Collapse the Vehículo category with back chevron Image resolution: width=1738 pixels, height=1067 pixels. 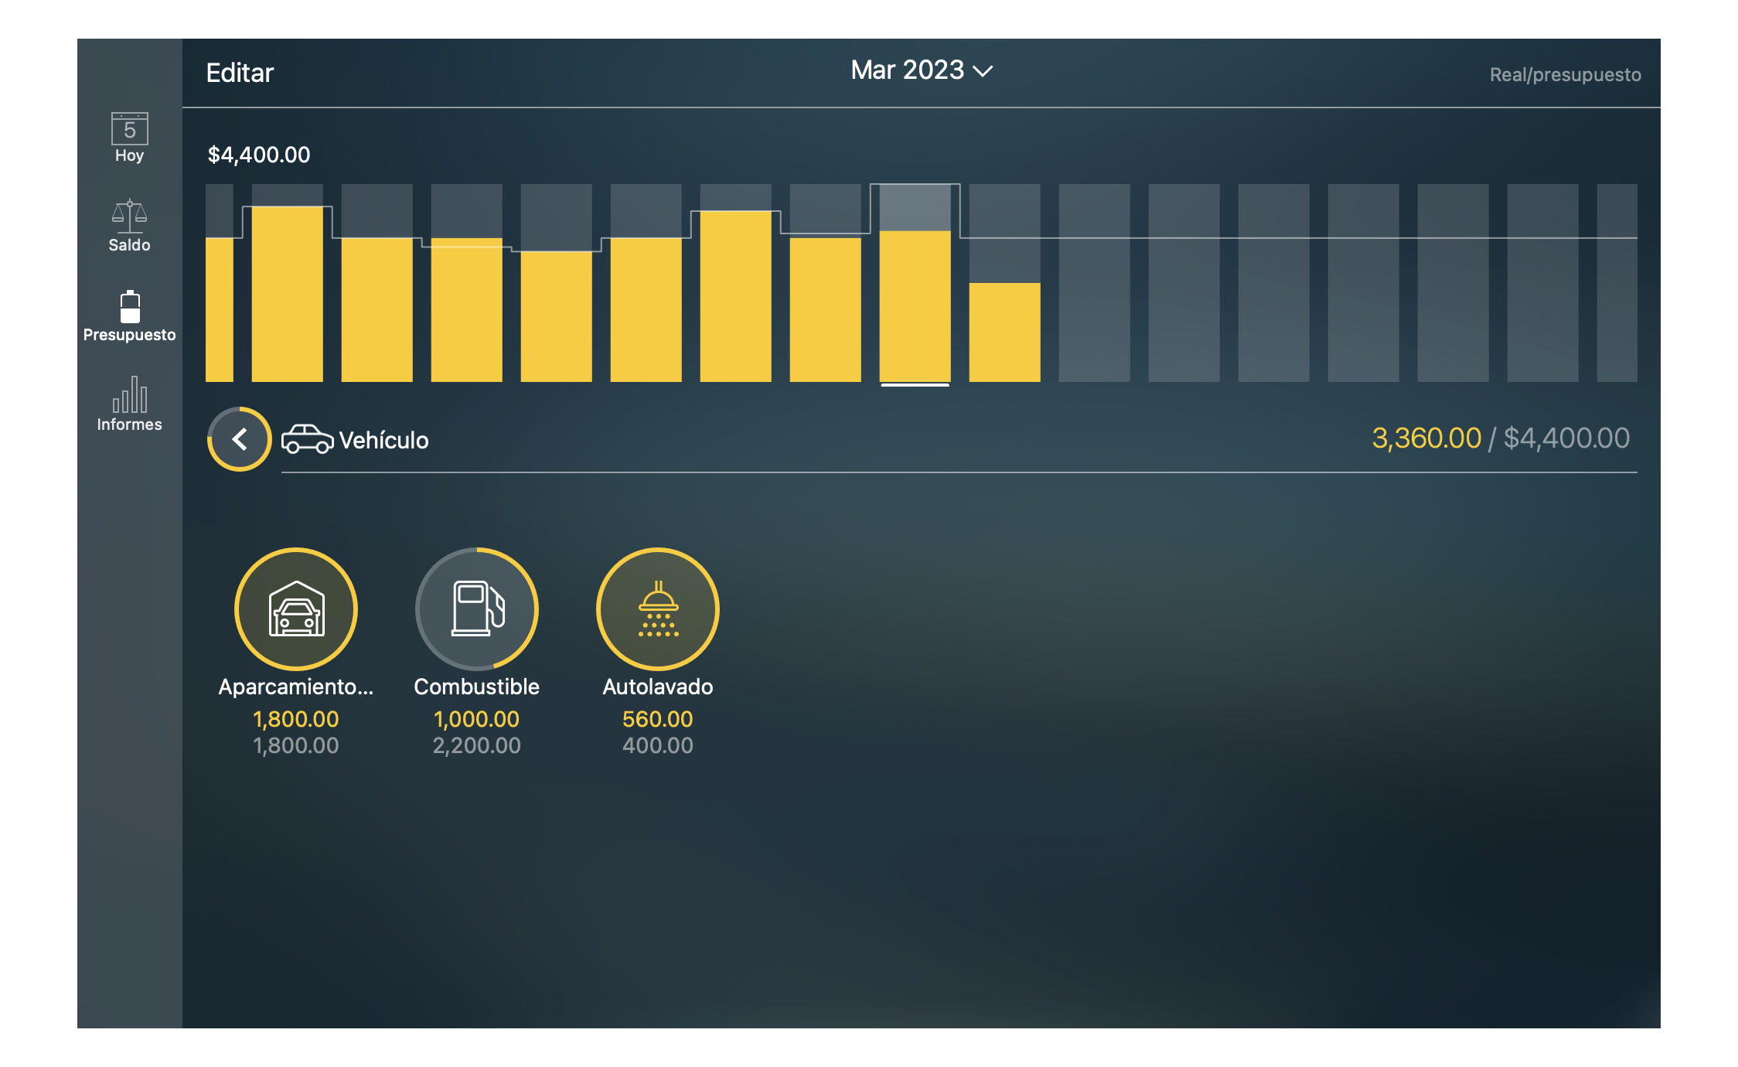(238, 438)
